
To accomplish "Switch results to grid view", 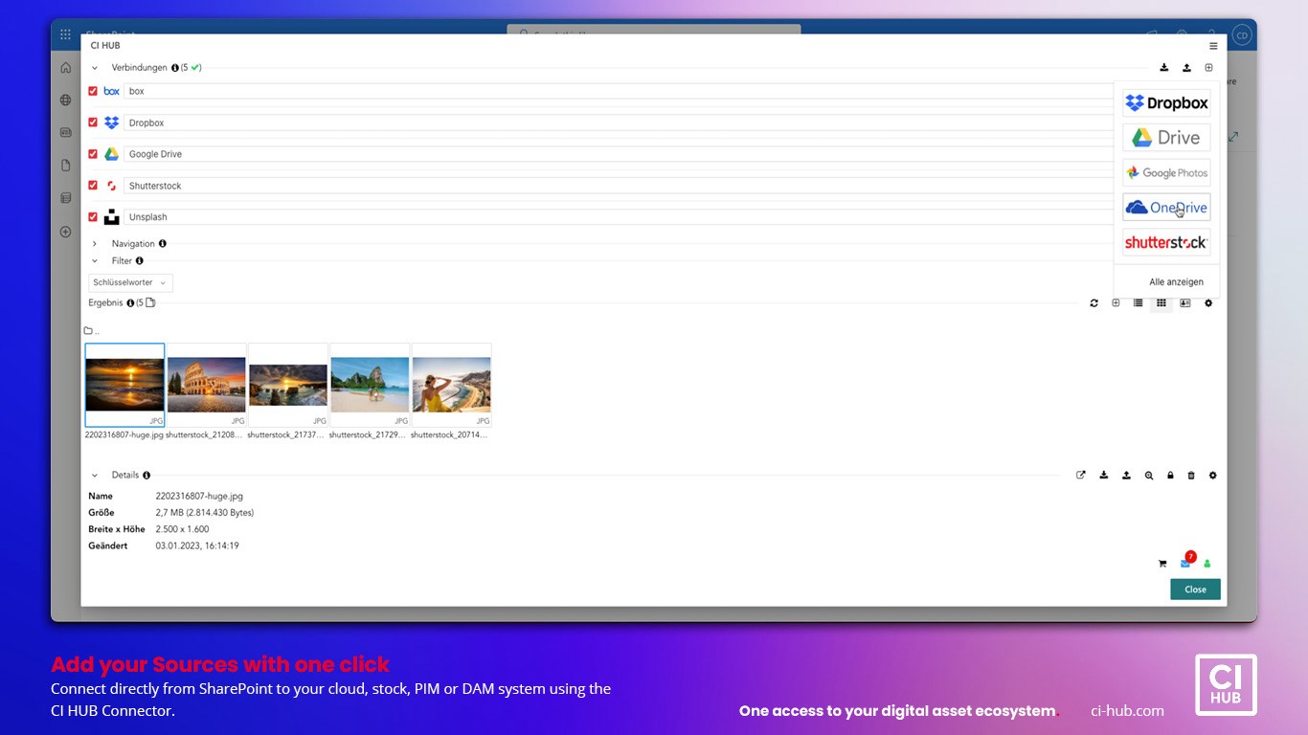I will point(1161,303).
